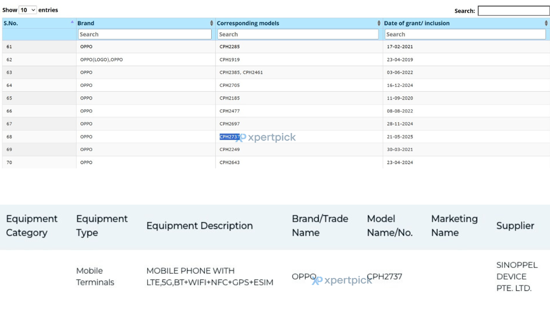Viewport: 550px width, 312px height.
Task: Click the date 17-02-2021
Action: pos(400,47)
